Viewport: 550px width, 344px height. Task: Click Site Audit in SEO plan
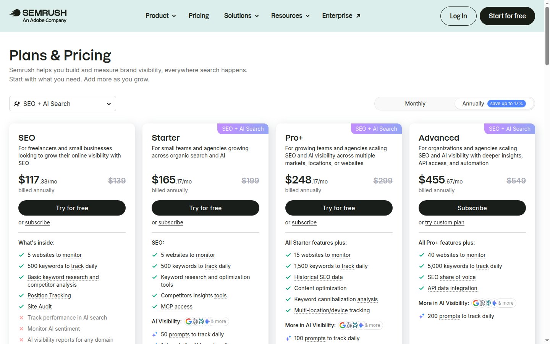[x=39, y=307]
